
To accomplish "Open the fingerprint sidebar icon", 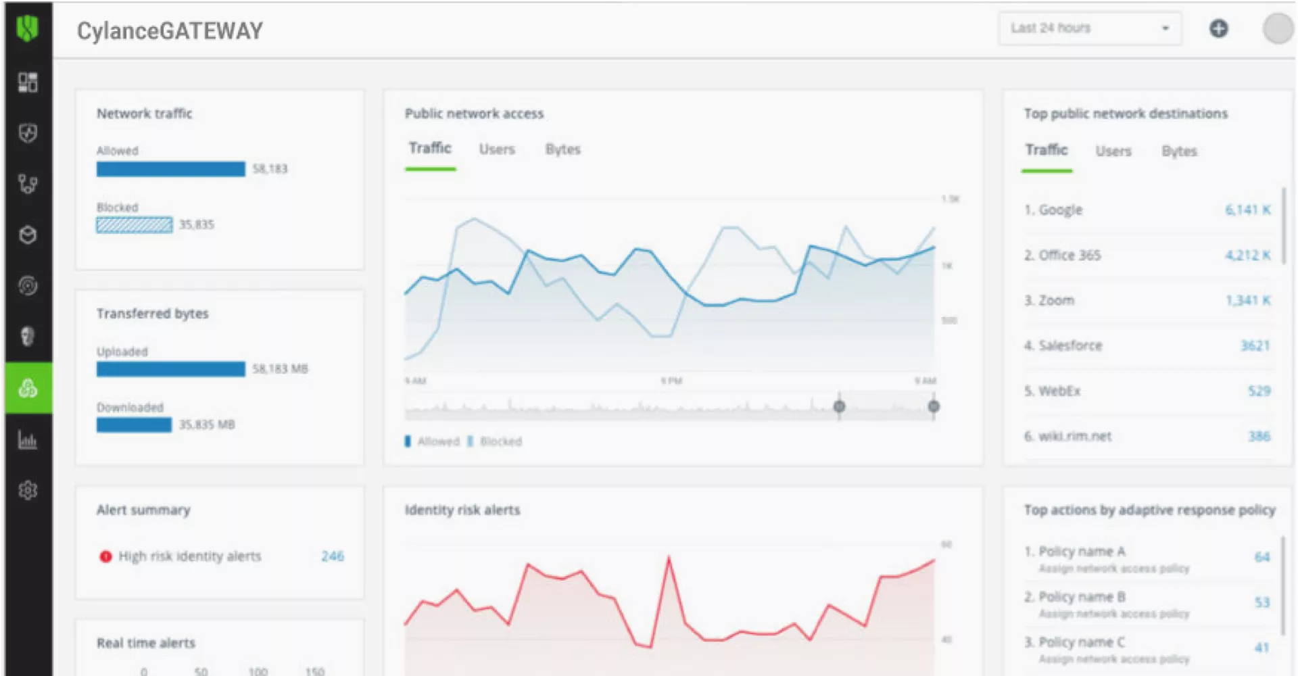I will [28, 285].
